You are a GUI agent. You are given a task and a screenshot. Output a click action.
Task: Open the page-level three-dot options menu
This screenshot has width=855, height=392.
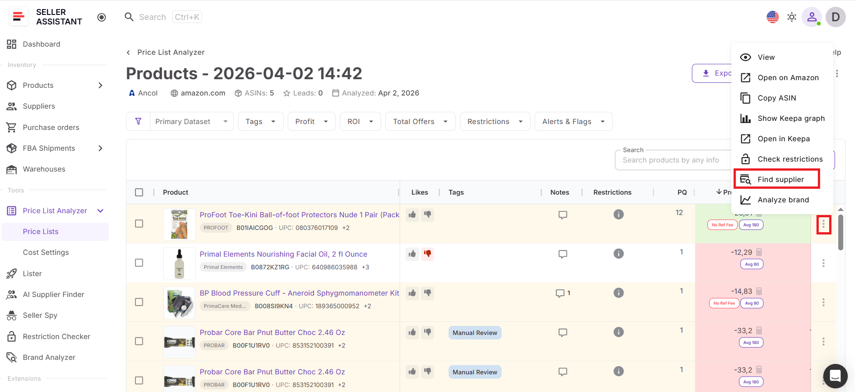[x=837, y=73]
